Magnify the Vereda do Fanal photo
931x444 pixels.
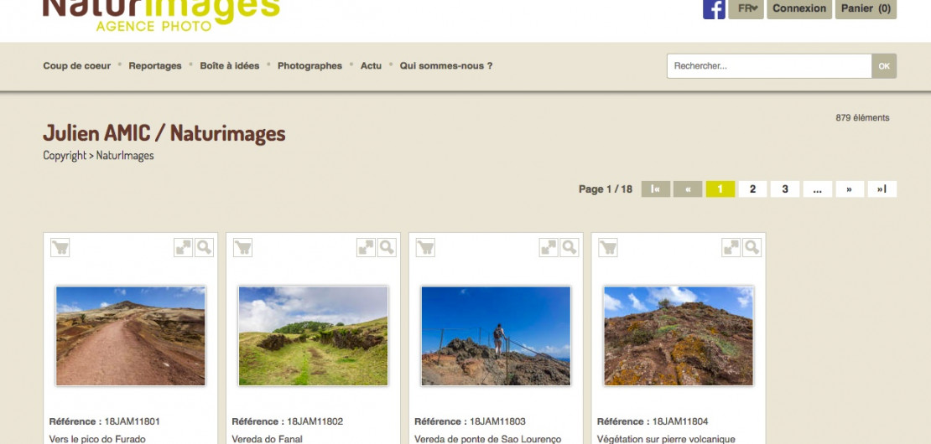point(387,247)
